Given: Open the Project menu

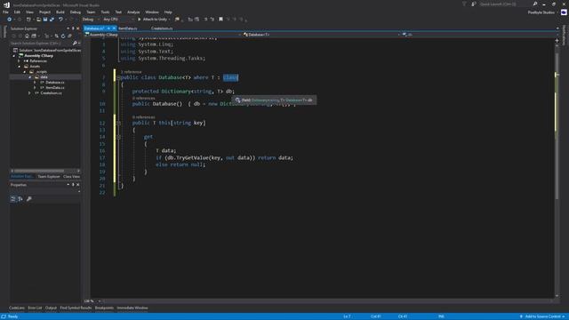Looking at the screenshot, I should (x=44, y=12).
